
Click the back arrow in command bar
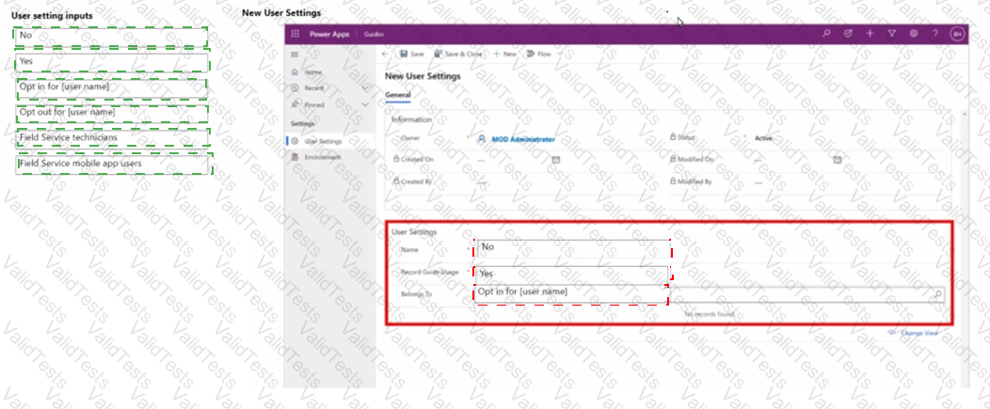385,55
